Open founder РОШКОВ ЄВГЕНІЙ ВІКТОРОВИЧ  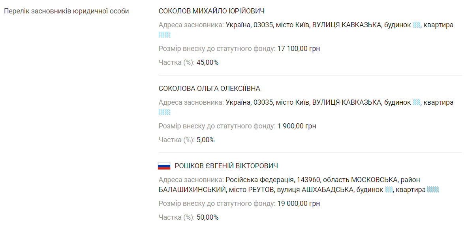click(226, 166)
